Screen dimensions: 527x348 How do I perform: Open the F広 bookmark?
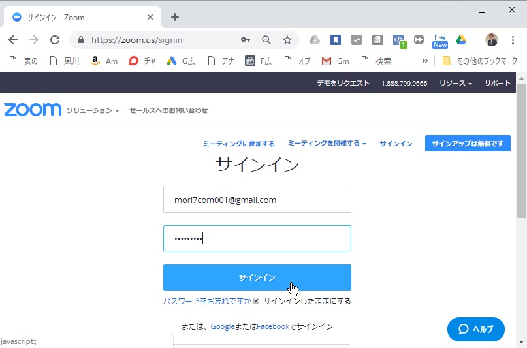259,61
